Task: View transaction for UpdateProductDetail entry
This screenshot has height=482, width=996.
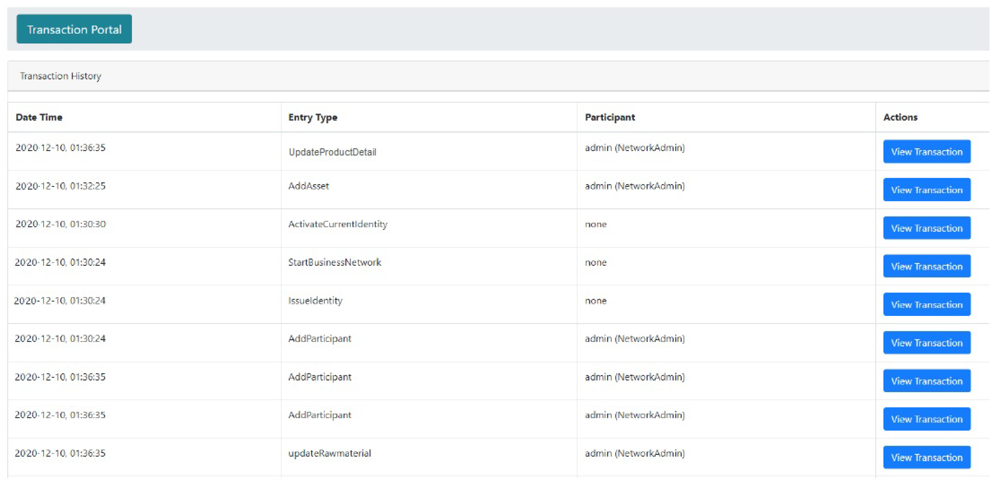Action: tap(926, 151)
